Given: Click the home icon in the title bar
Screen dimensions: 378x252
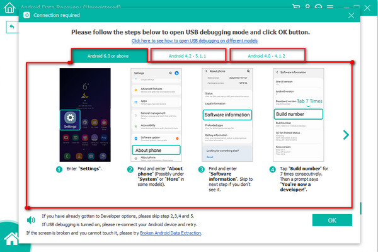Looking at the screenshot, I should pos(9,8).
